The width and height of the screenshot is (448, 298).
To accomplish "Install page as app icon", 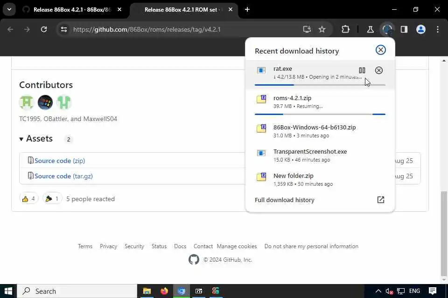I will tap(307, 29).
